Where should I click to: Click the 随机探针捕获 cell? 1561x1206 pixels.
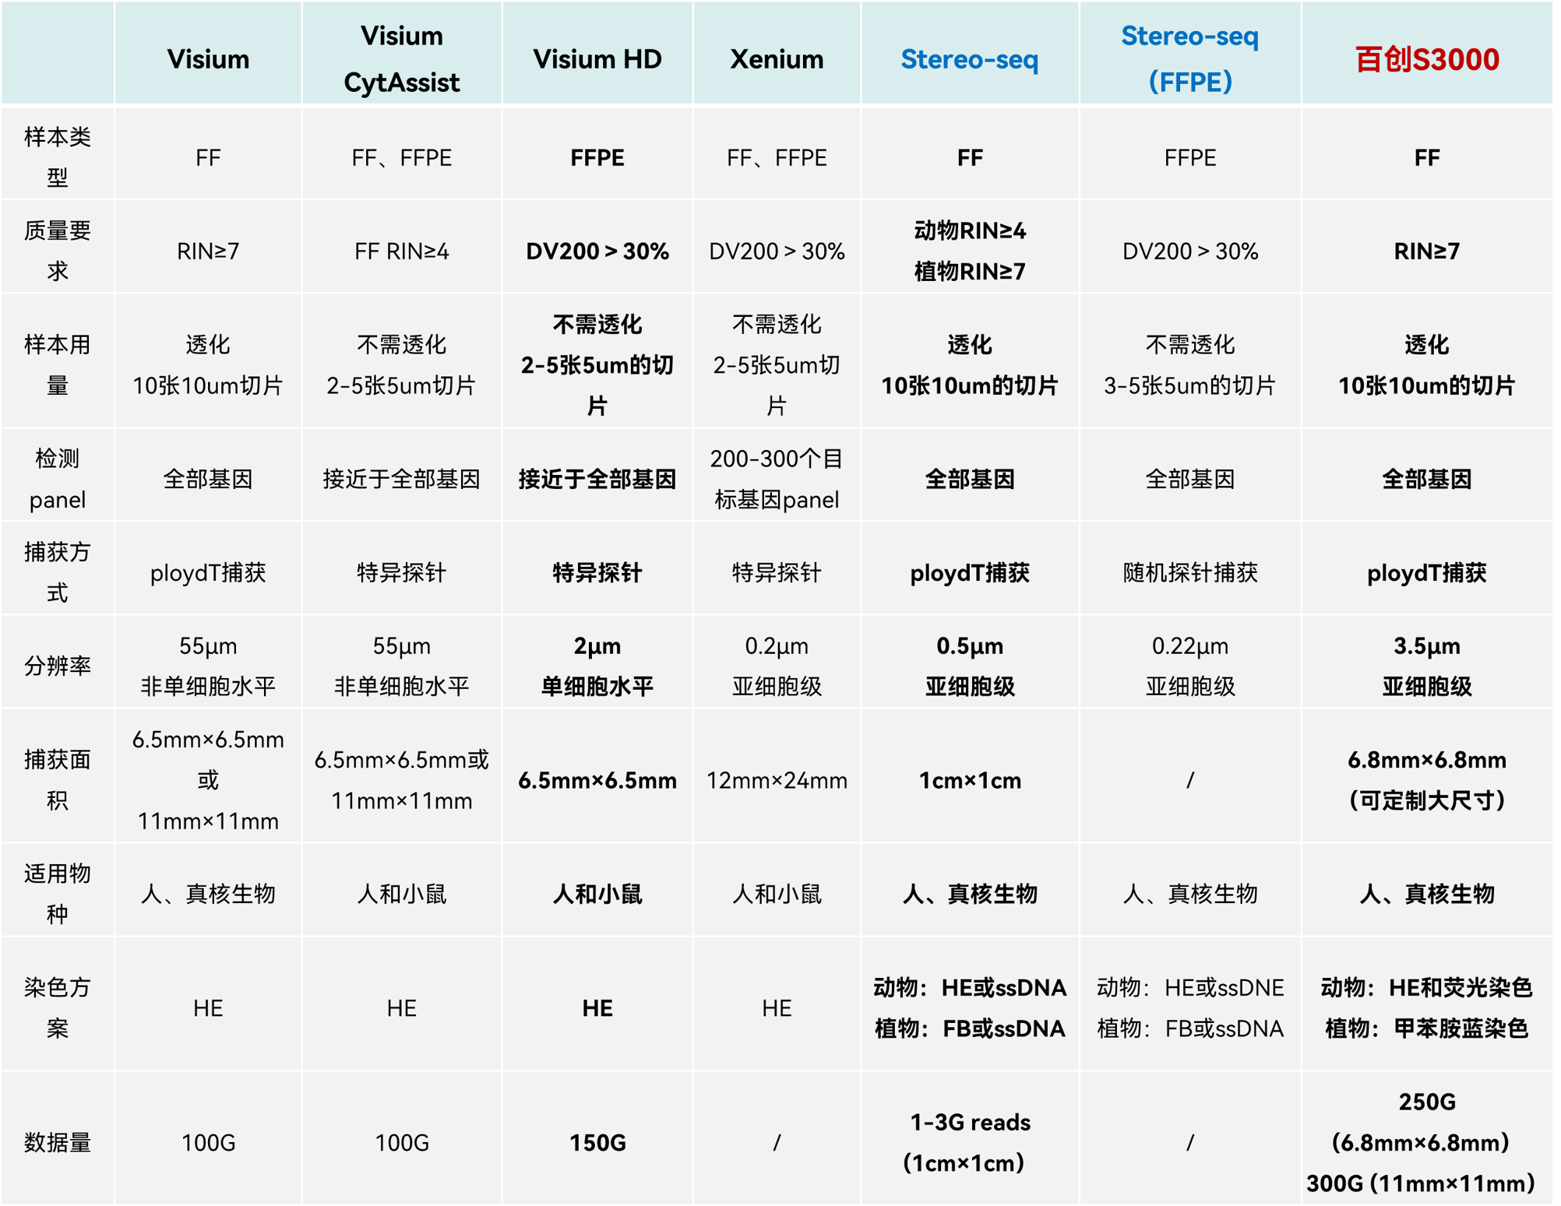1189,572
